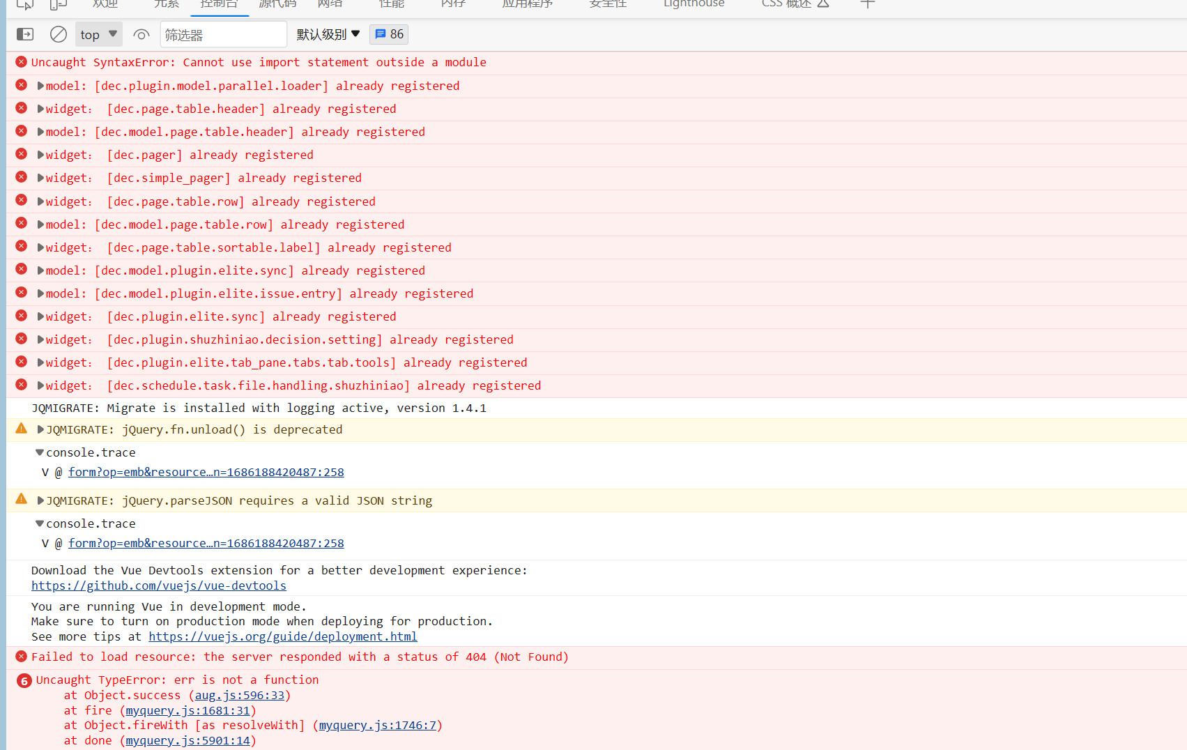Open the github.com/vuejs/vue-devtools link
1187x750 pixels.
(159, 586)
